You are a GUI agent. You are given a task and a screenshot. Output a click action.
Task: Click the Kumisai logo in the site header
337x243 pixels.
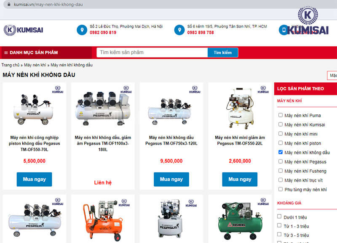point(23,30)
